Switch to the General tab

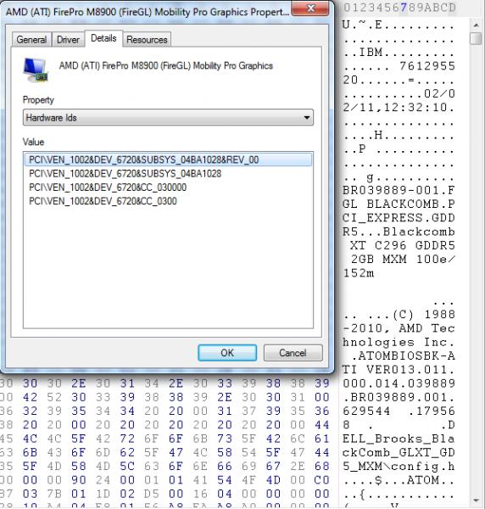31,40
